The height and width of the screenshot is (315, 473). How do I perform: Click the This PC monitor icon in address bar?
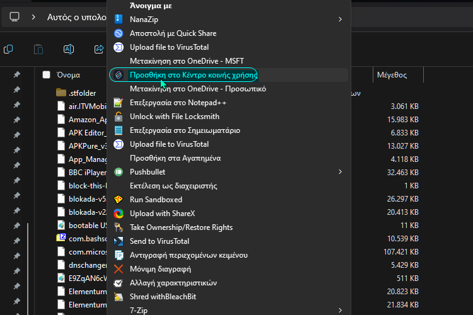point(15,17)
